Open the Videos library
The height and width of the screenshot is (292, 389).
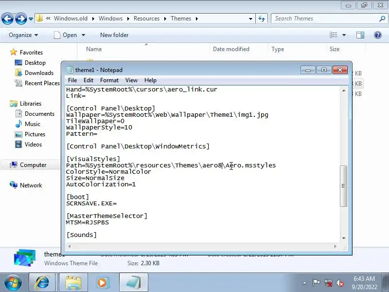[33, 144]
